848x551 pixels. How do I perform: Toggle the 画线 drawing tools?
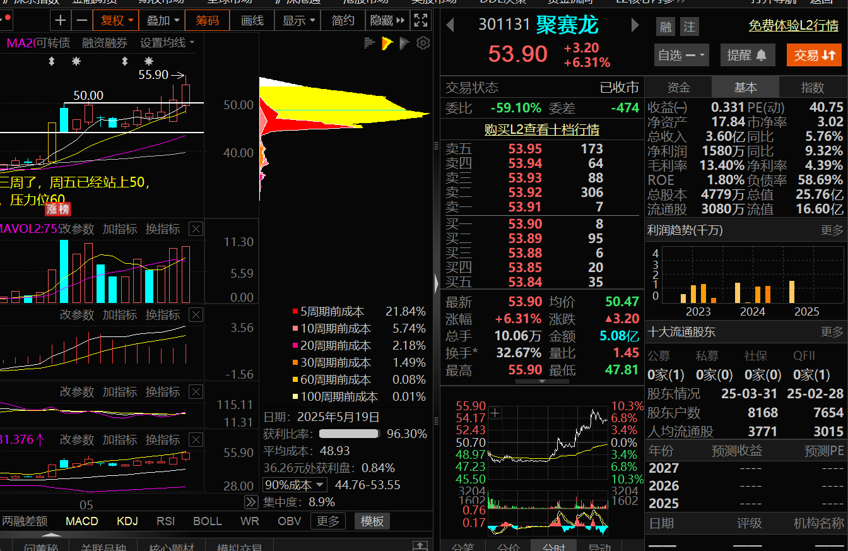tap(252, 20)
